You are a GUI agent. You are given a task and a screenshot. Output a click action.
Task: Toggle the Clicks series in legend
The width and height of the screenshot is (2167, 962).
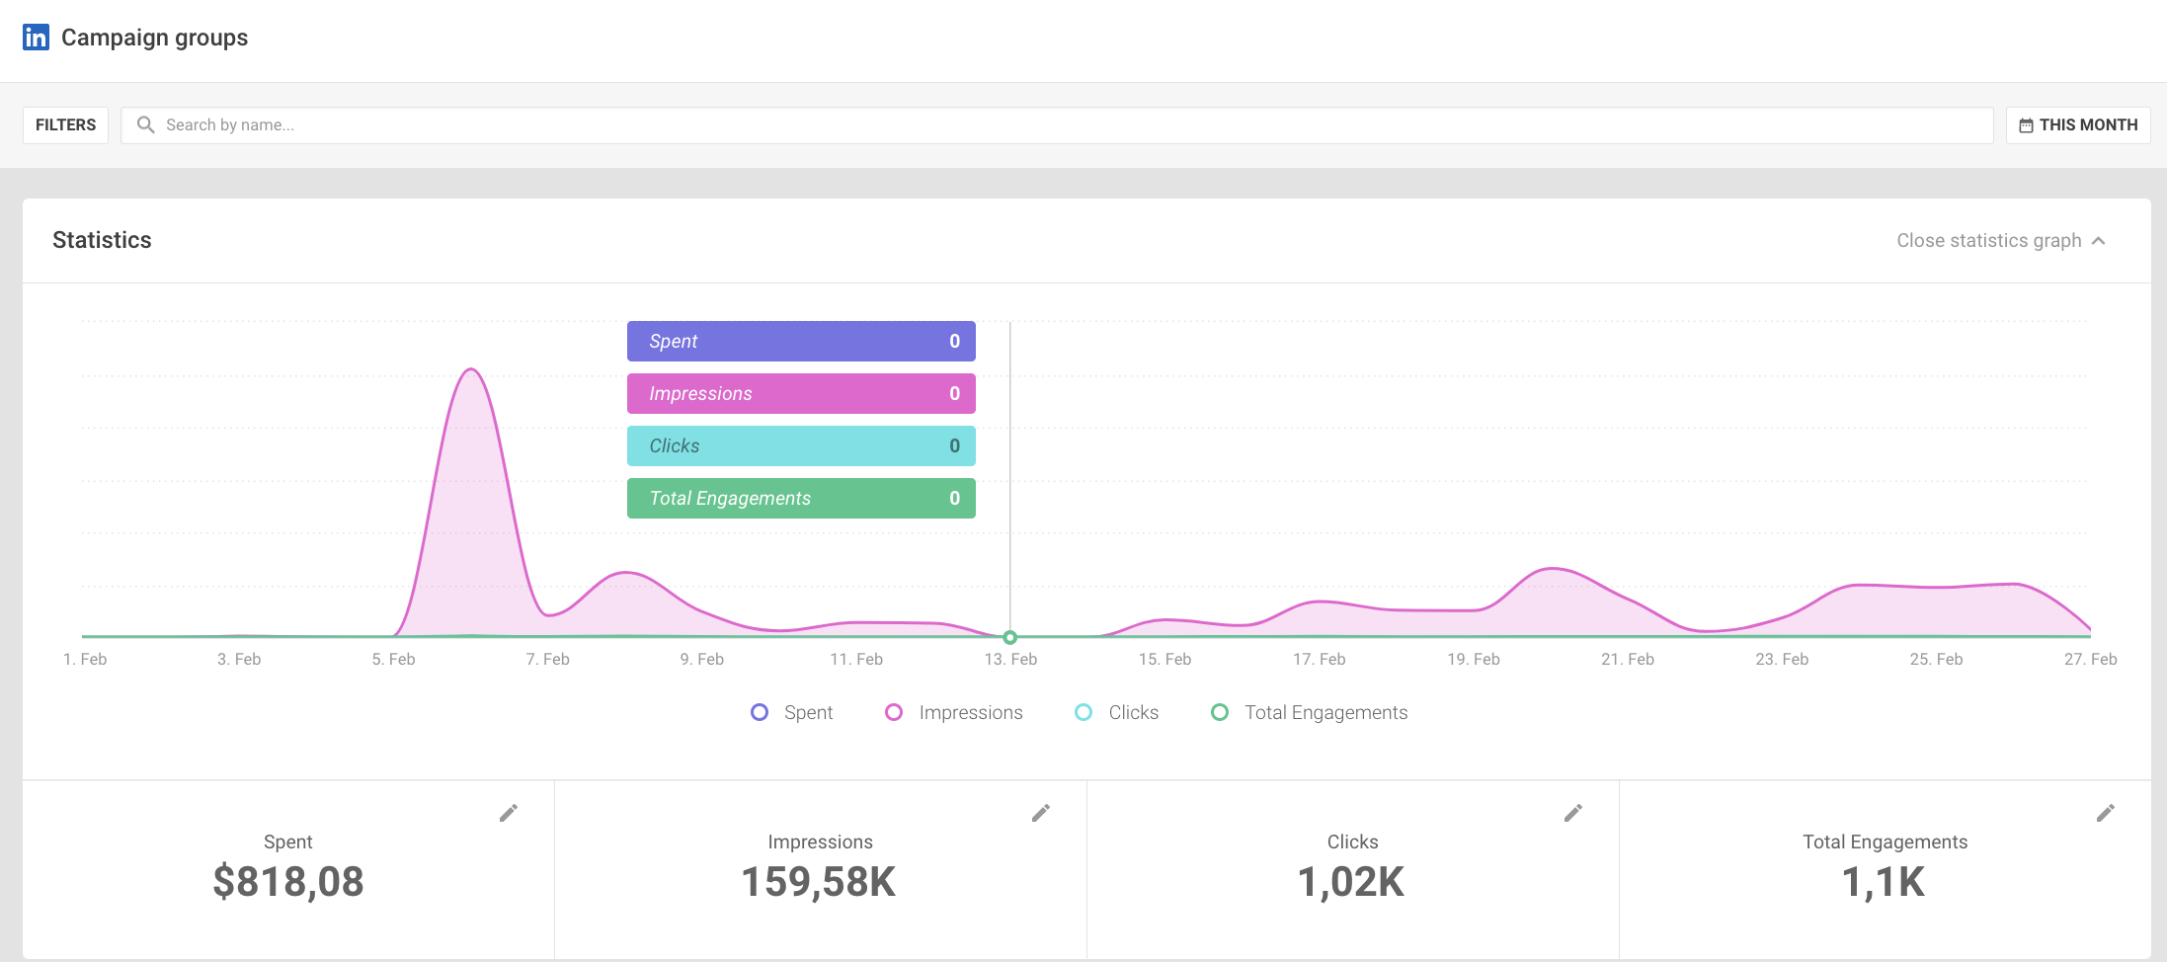1117,712
